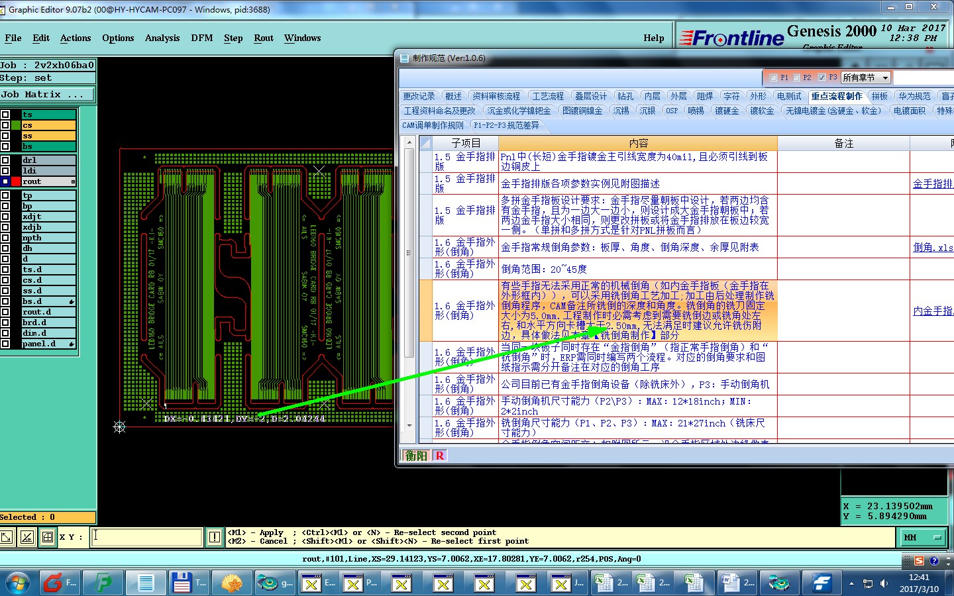Image resolution: width=954 pixels, height=596 pixels.
Task: Open the Help menu
Action: tap(654, 38)
